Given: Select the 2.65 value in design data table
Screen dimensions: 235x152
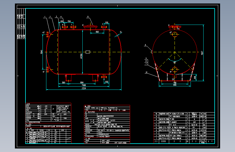Looking at the screenshot, I should [x=65, y=114].
